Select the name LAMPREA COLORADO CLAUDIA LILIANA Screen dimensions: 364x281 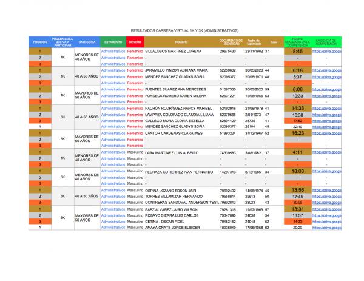click(x=179, y=115)
